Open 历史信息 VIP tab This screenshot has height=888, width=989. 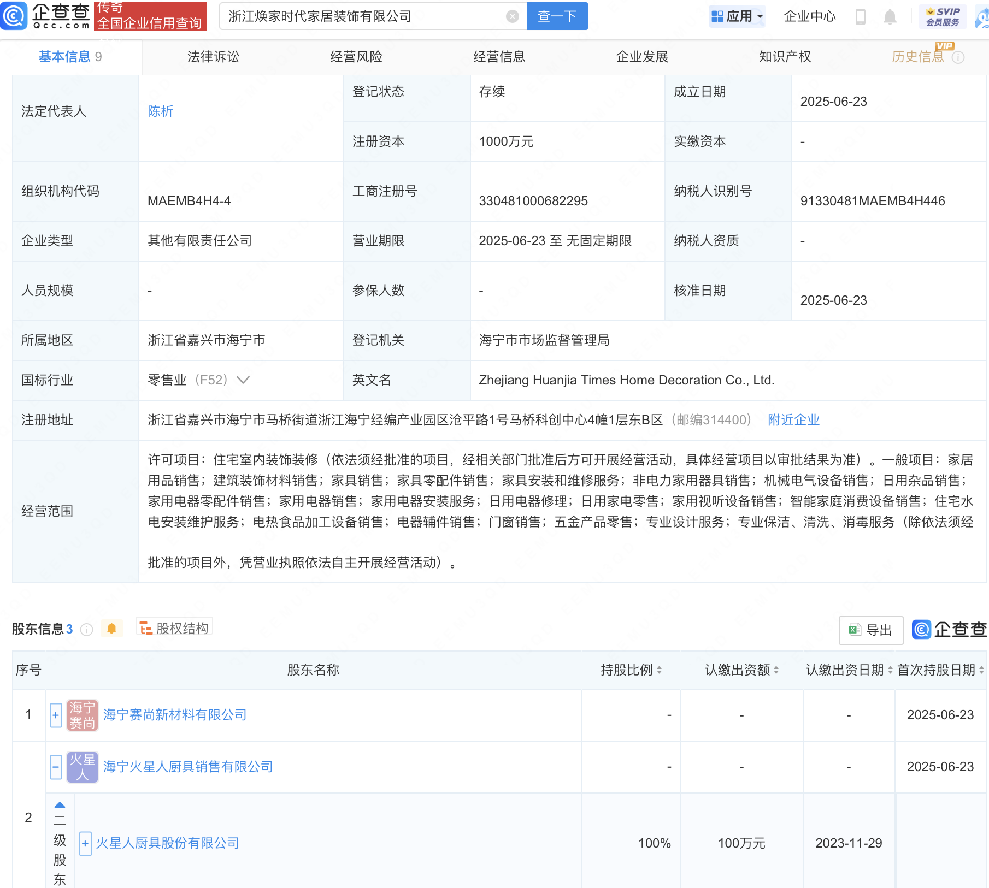918,57
